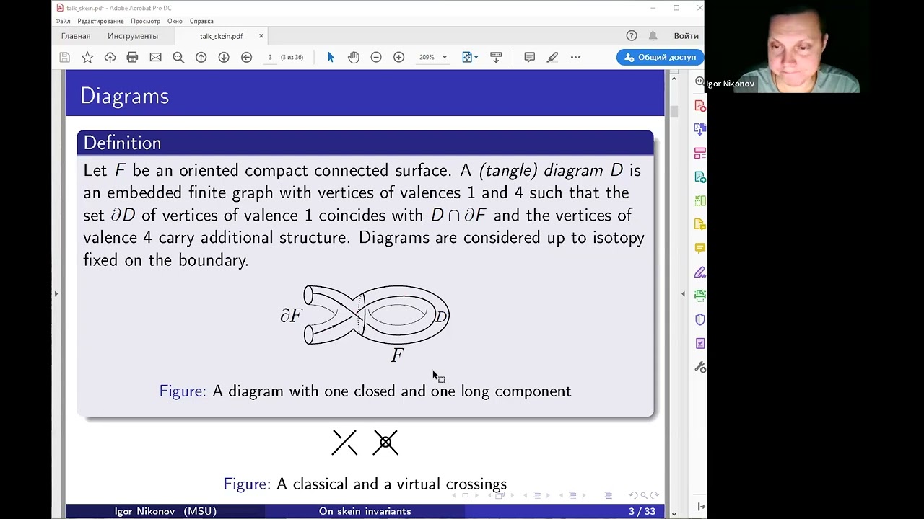Zoom out with minus circle icon
Screen dimensions: 924x519
[376, 57]
